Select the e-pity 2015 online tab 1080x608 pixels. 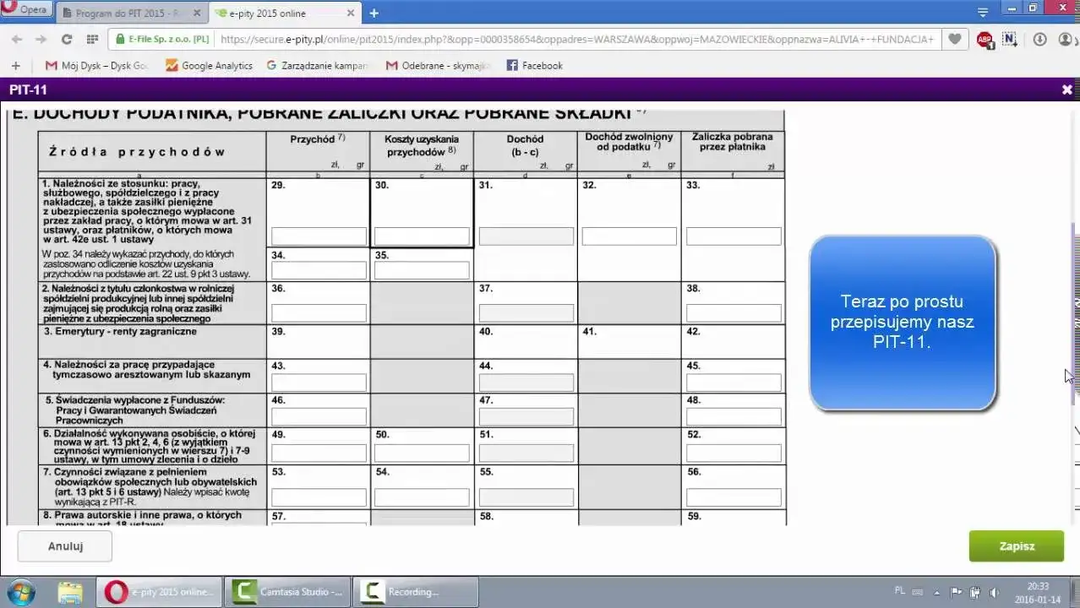click(277, 14)
